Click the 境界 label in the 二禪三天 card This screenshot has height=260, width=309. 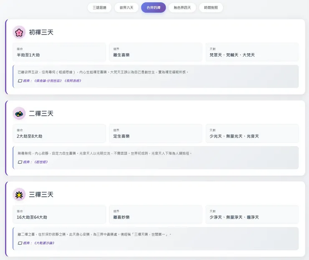(x=116, y=130)
